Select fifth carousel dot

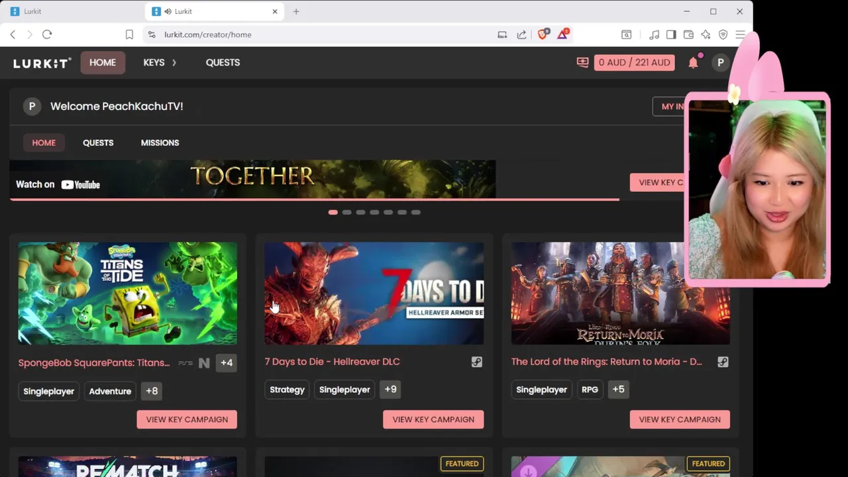[x=388, y=212]
